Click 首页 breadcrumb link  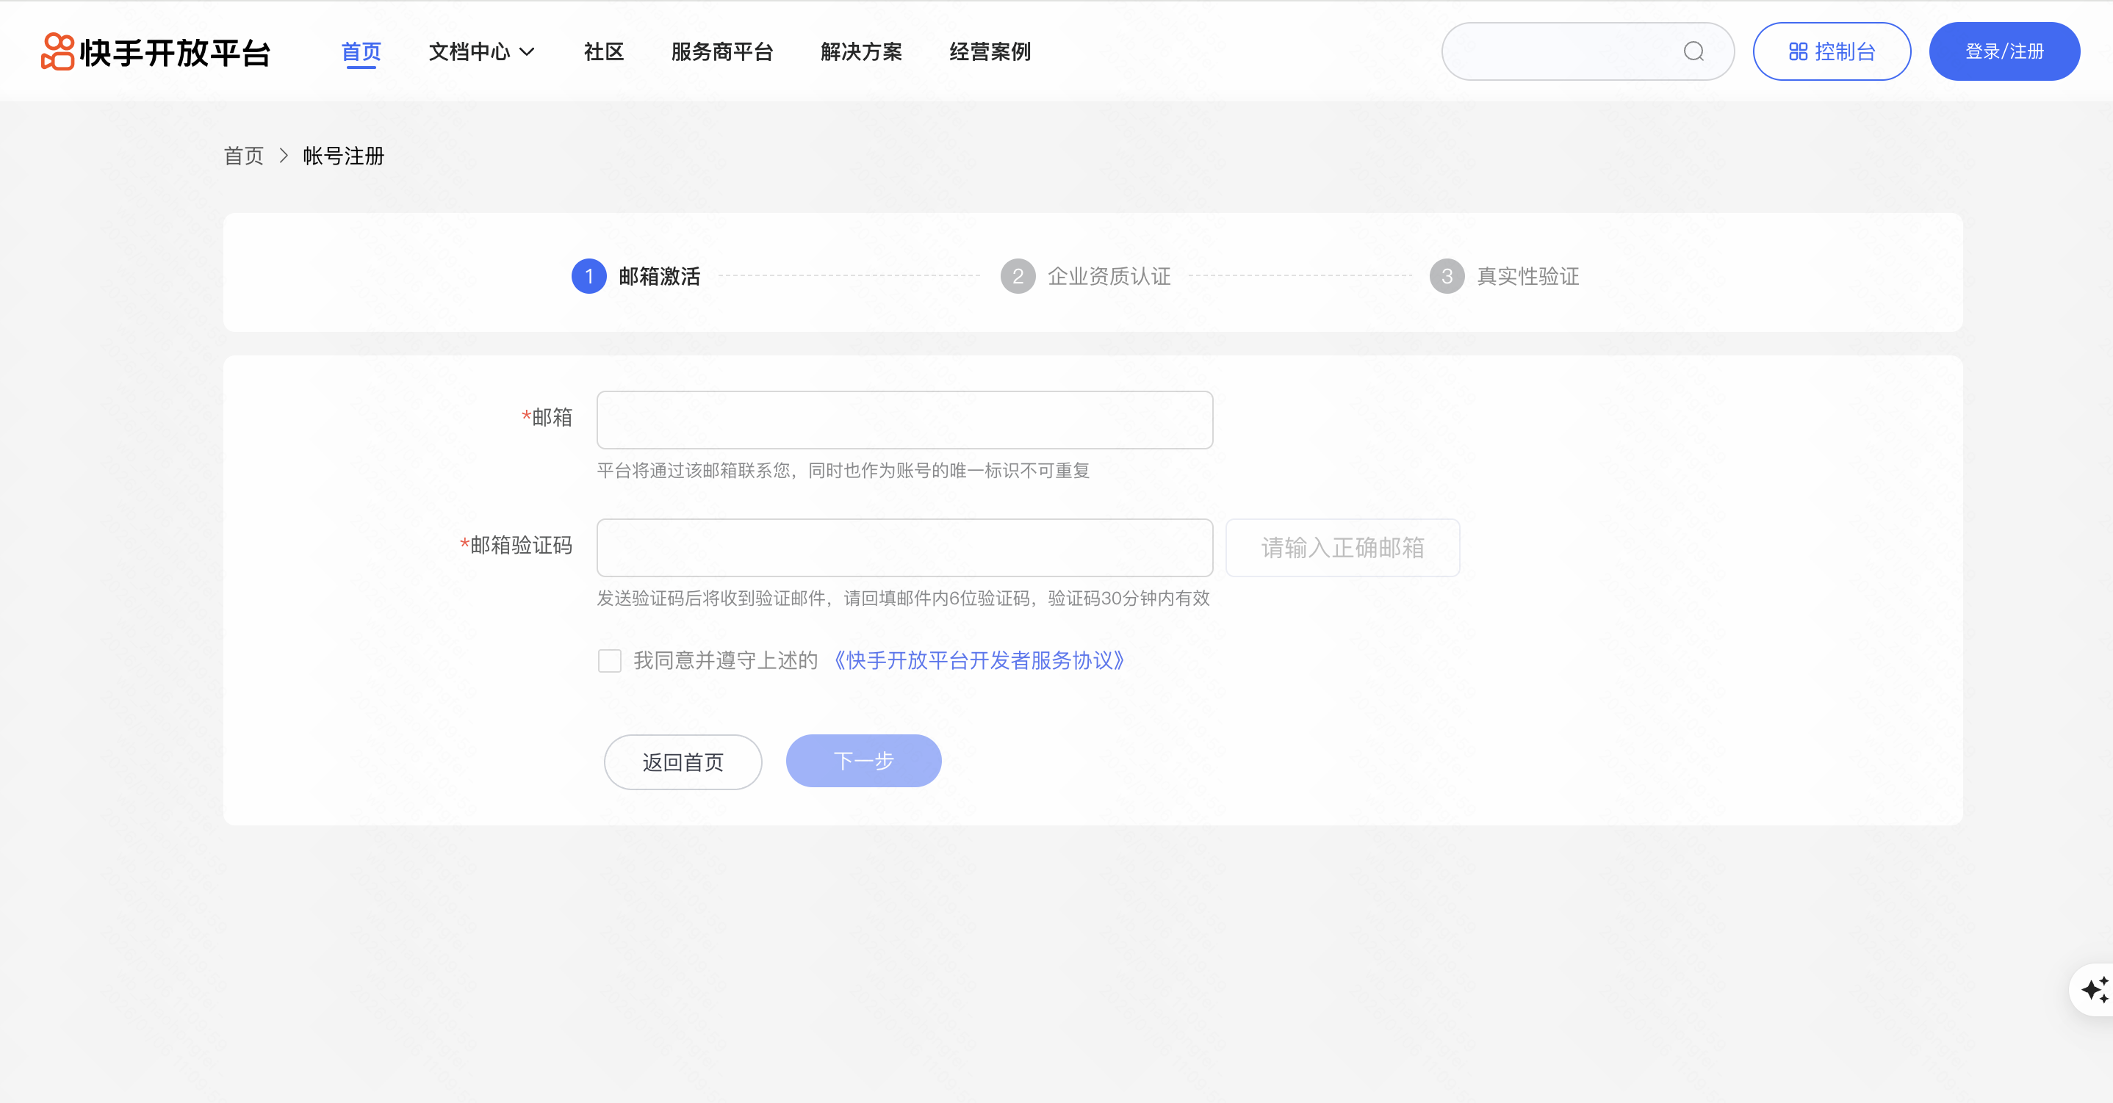tap(244, 156)
